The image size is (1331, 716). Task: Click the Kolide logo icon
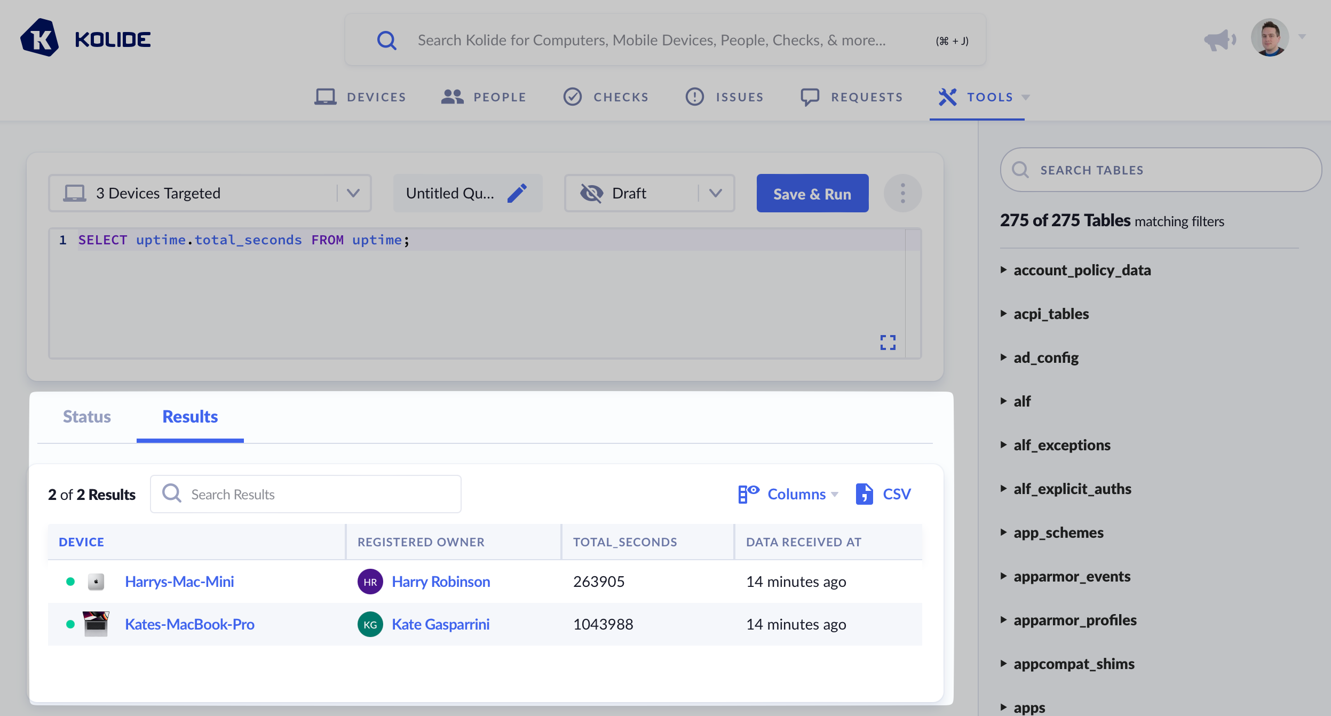click(39, 38)
